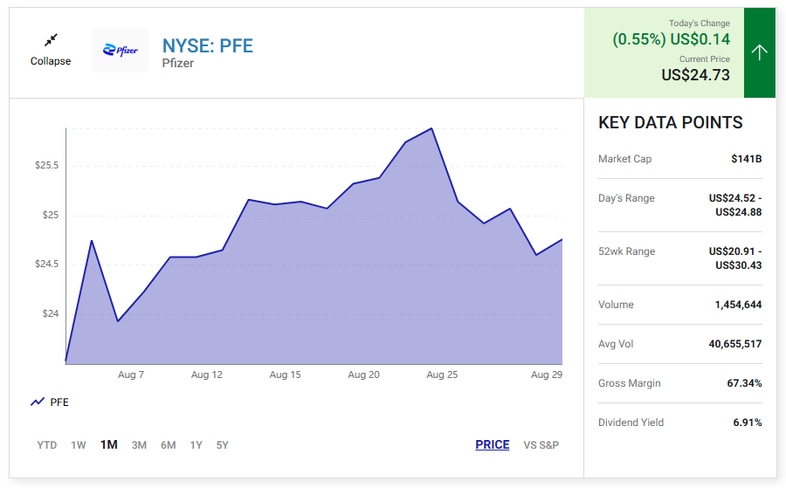Click the Collapse arrows icon
The width and height of the screenshot is (786, 488).
pos(51,40)
